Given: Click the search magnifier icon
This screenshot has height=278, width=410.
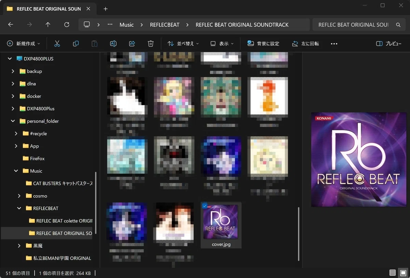Looking at the screenshot, I should 398,25.
